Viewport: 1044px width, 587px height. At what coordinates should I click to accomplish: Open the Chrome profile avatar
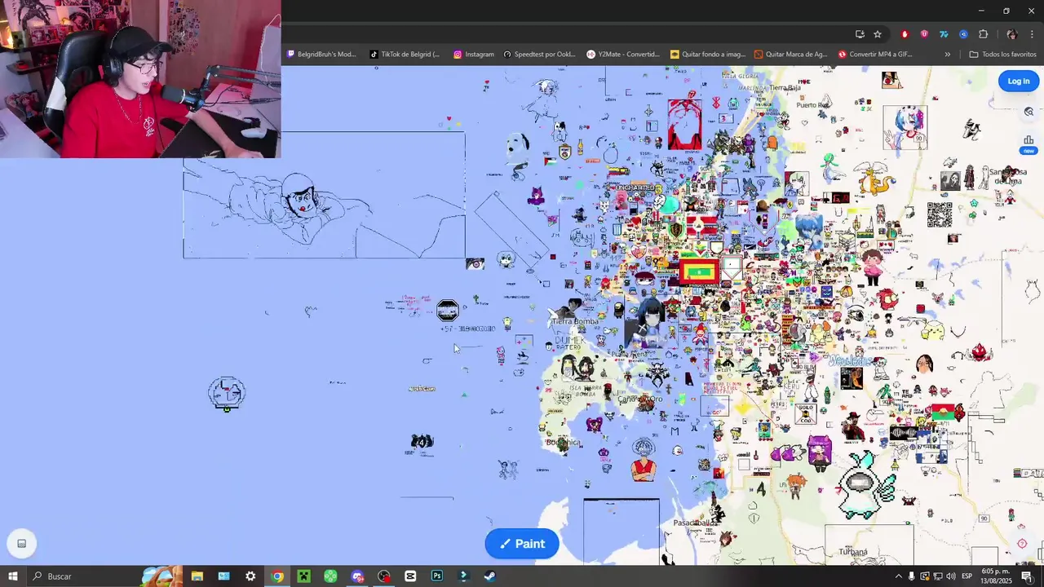pos(1012,34)
